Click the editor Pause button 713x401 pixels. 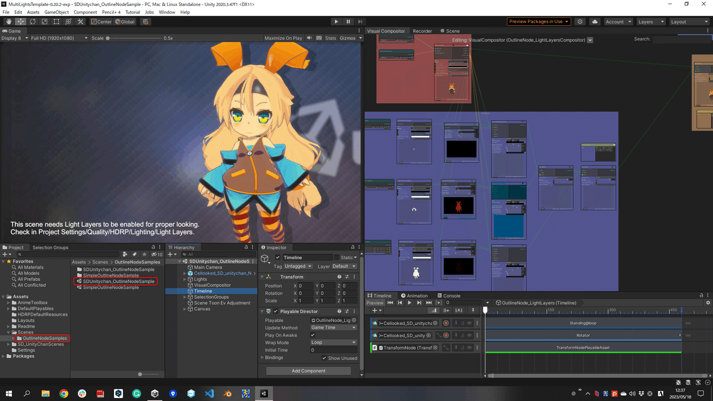tap(348, 21)
